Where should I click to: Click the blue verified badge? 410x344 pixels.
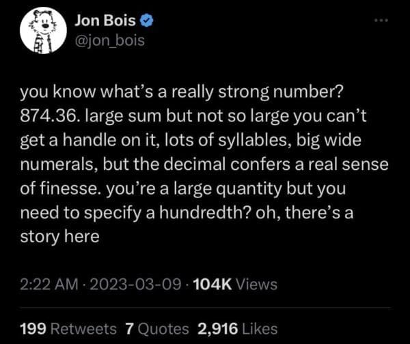[x=146, y=21]
